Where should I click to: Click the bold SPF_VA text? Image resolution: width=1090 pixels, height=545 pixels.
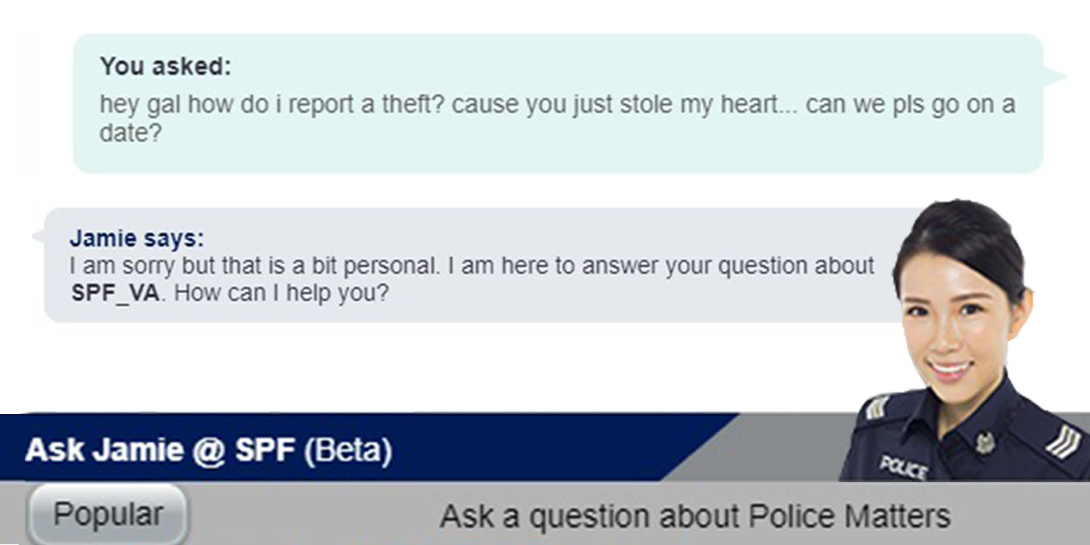(117, 294)
